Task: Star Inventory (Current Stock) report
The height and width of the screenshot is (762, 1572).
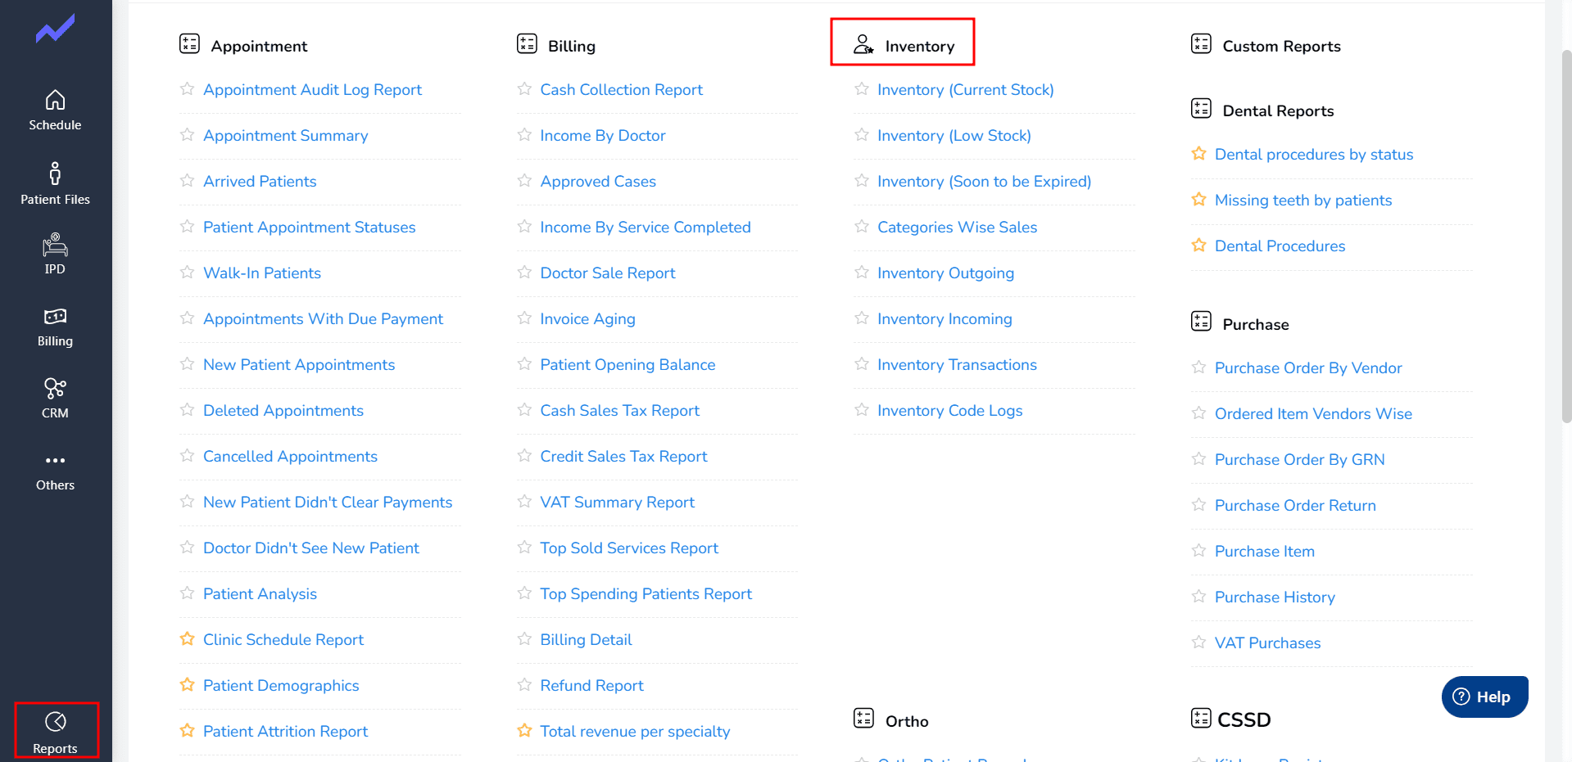Action: tap(862, 88)
